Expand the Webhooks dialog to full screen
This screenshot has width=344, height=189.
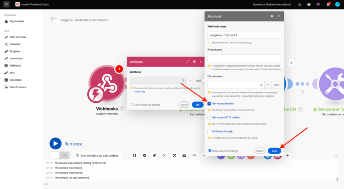[187, 62]
